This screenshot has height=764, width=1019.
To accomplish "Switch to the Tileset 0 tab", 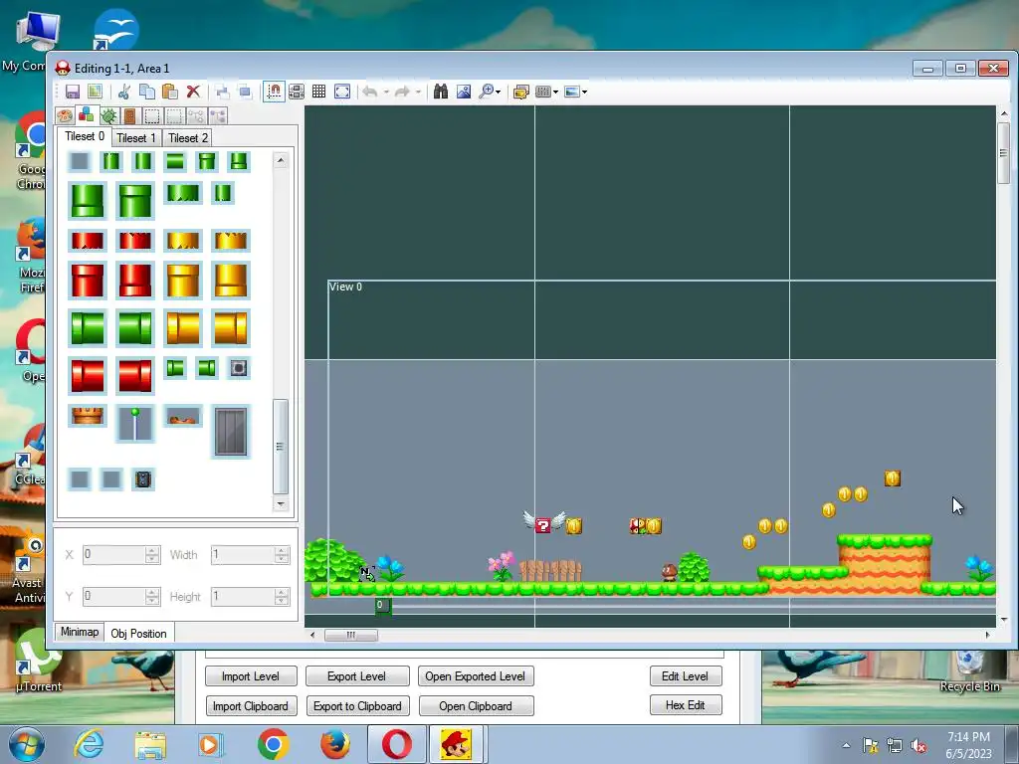I will (x=85, y=136).
